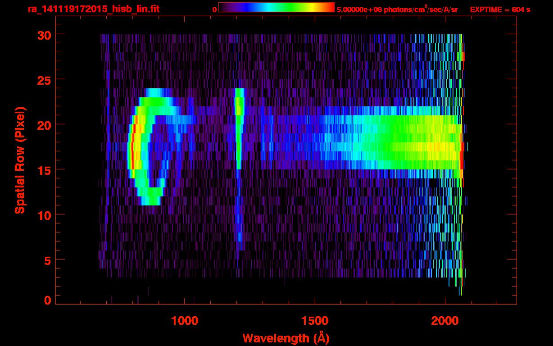Image resolution: width=553 pixels, height=346 pixels.
Task: Click the y-axis tick label 20
Action: [x=43, y=125]
